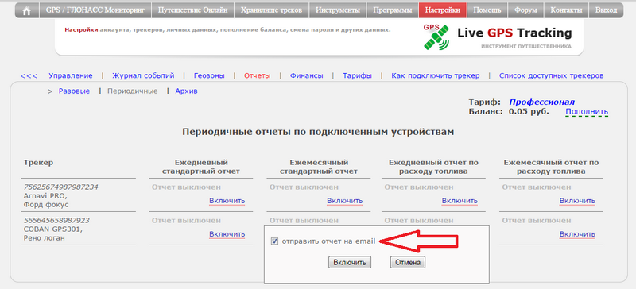This screenshot has height=289, width=636.
Task: Open Архив reports subtab
Action: click(186, 91)
